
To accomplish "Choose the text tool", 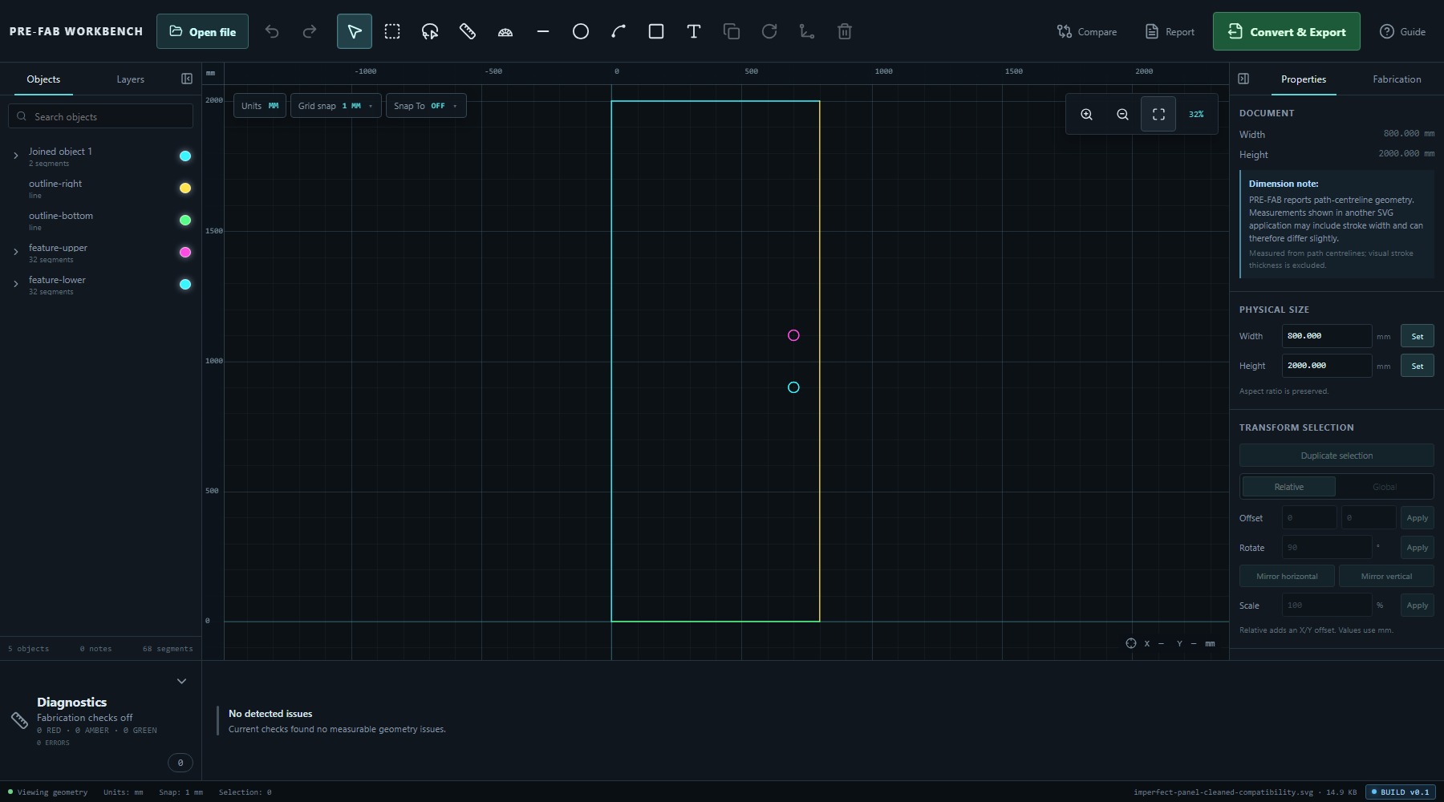I will 694,31.
